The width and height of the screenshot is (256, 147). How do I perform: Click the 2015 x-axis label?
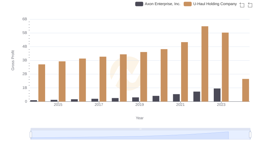(58, 105)
